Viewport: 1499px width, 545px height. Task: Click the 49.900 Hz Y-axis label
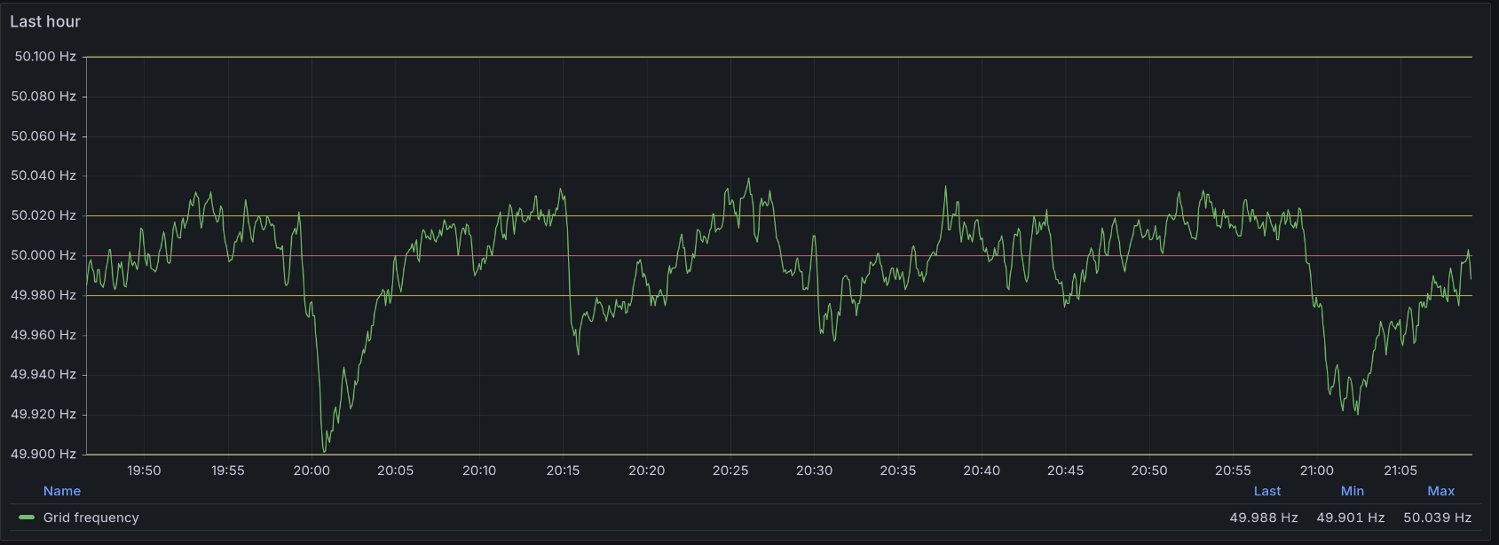[x=43, y=454]
